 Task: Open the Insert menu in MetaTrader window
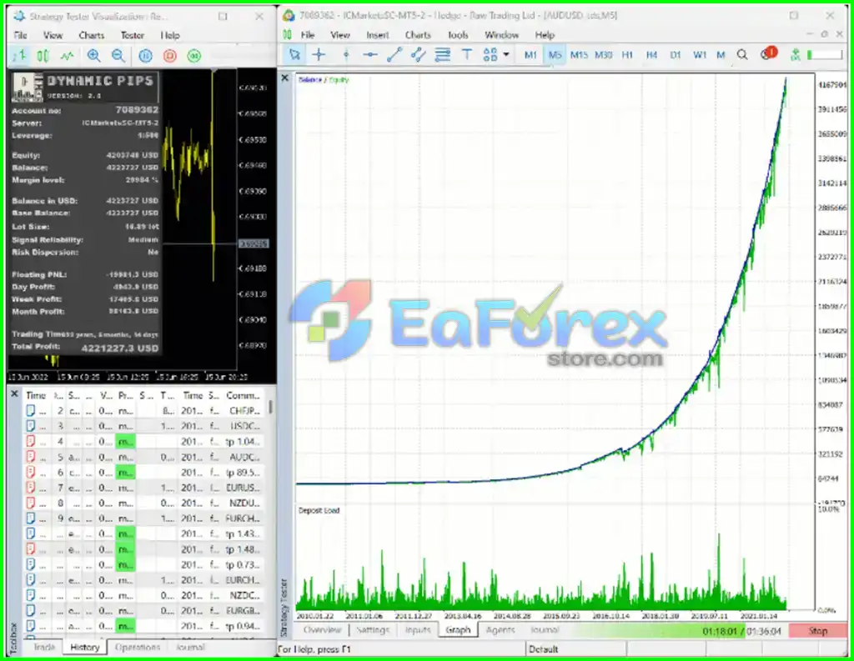[378, 35]
